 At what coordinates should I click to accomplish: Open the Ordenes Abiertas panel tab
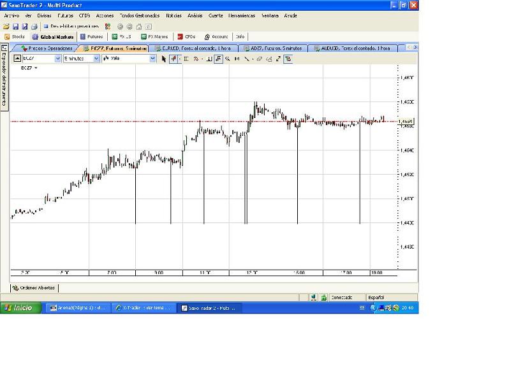click(x=34, y=288)
